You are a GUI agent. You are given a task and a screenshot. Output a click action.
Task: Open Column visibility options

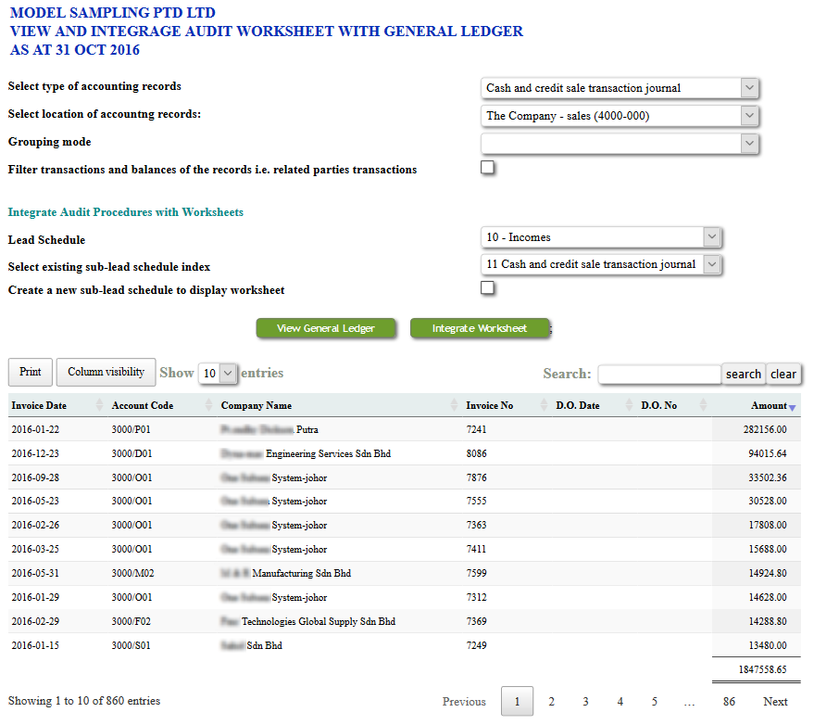coord(106,372)
